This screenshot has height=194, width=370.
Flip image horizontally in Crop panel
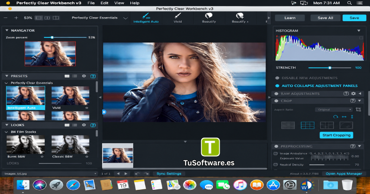[344, 117]
